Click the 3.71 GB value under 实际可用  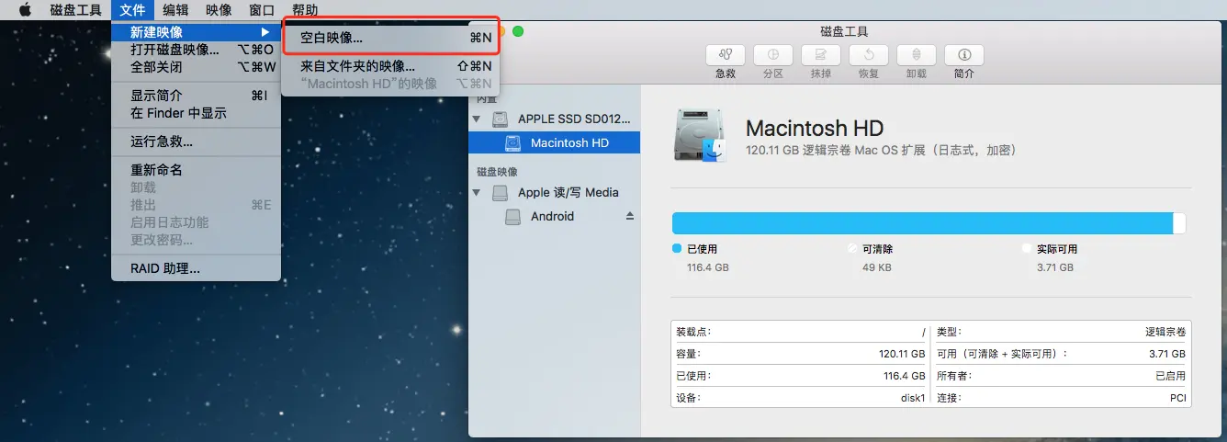[x=1054, y=267]
